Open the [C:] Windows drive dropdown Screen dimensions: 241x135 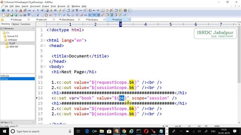(x=33, y=28)
